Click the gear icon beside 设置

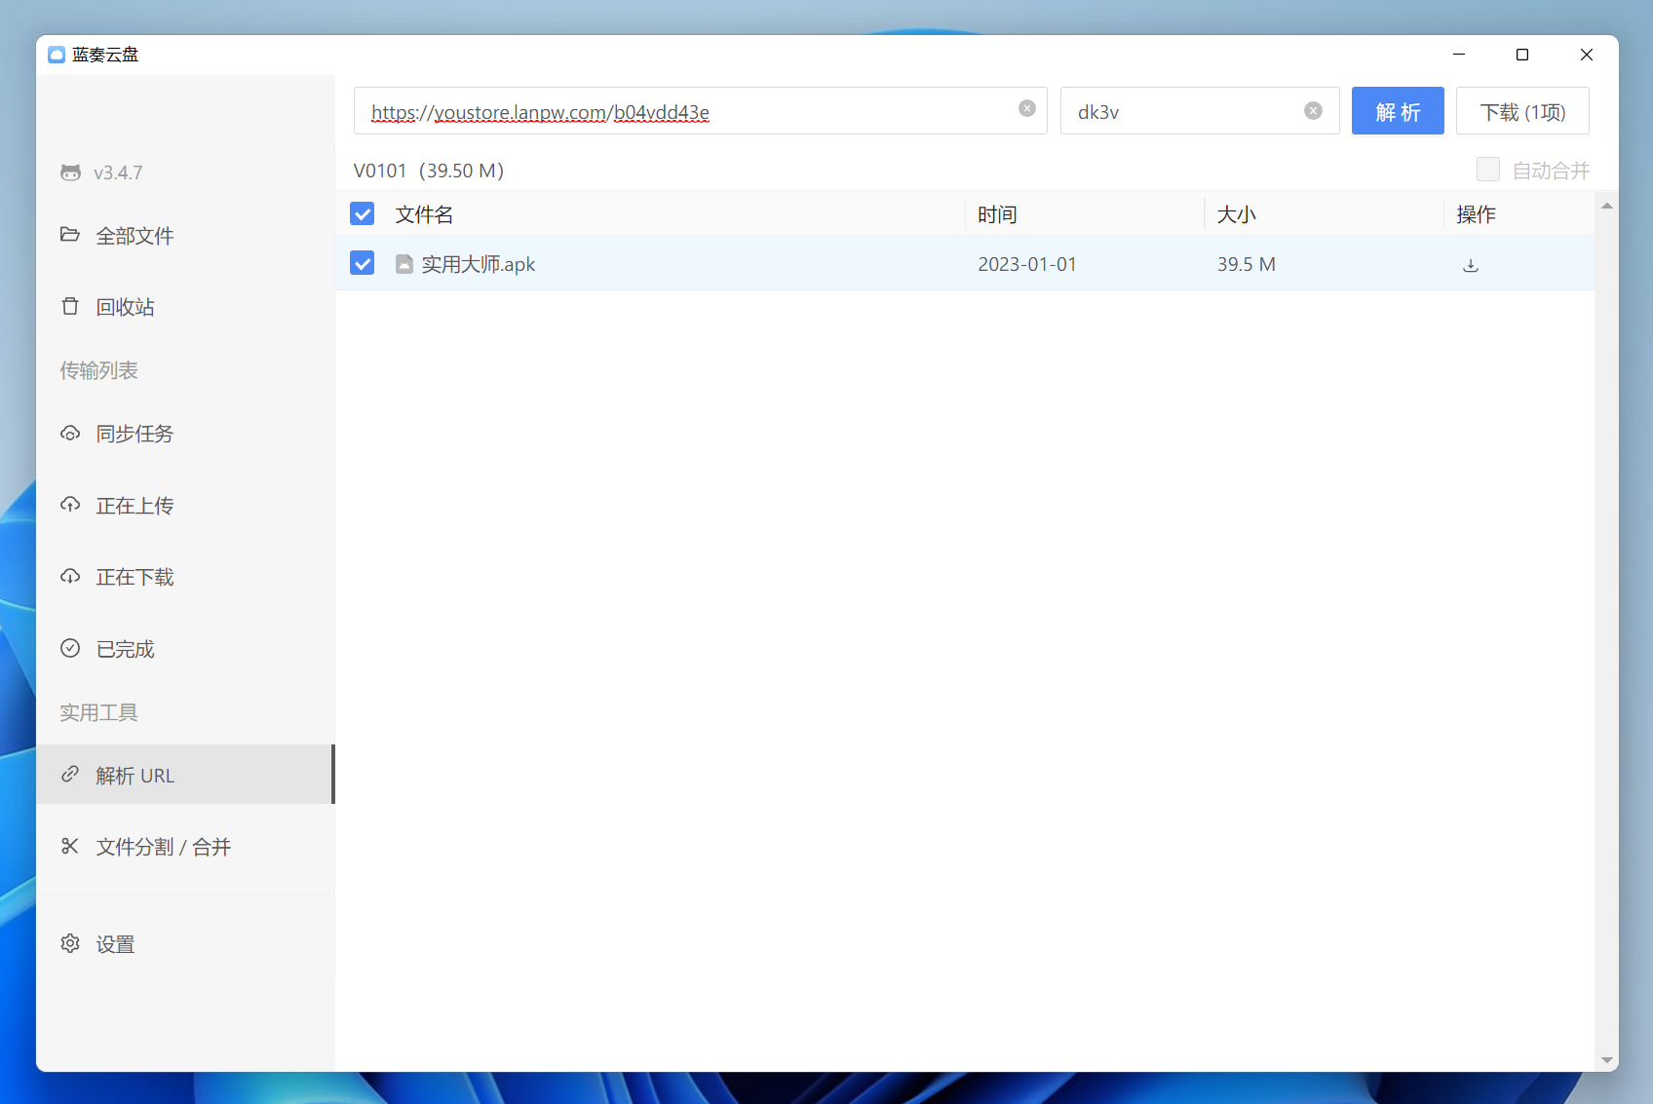[x=70, y=943]
